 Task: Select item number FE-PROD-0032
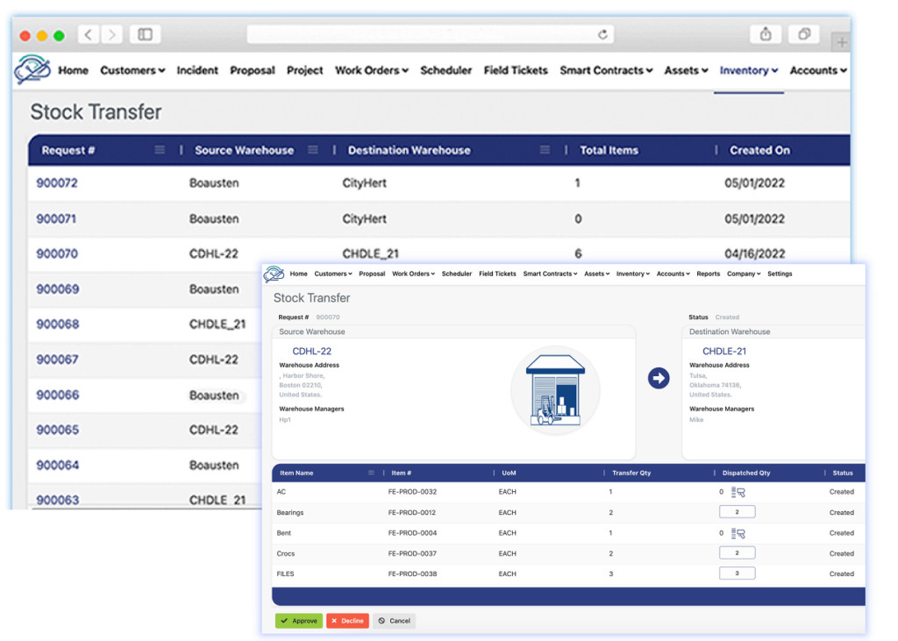point(412,491)
